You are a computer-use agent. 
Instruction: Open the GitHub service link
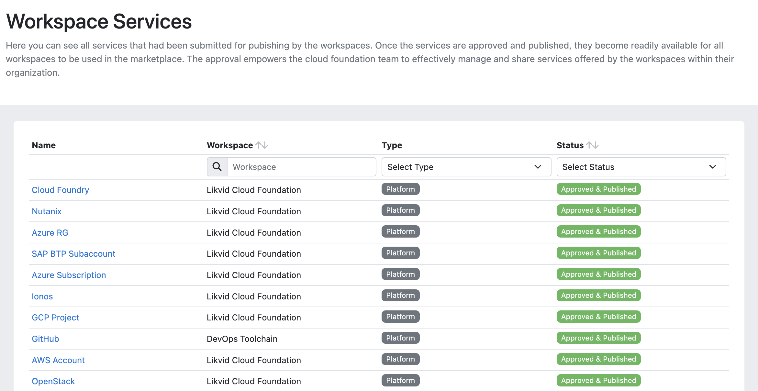click(45, 339)
